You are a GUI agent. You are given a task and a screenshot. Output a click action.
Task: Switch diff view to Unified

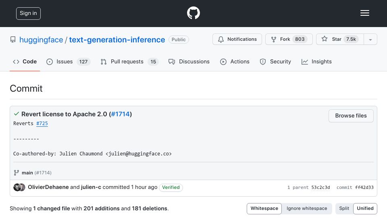click(x=365, y=208)
